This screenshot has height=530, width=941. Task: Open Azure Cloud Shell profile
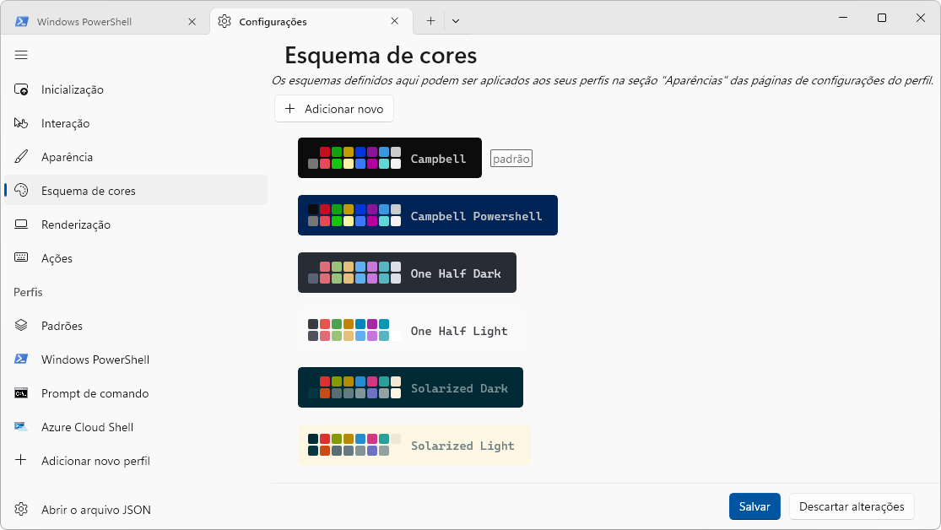[87, 427]
